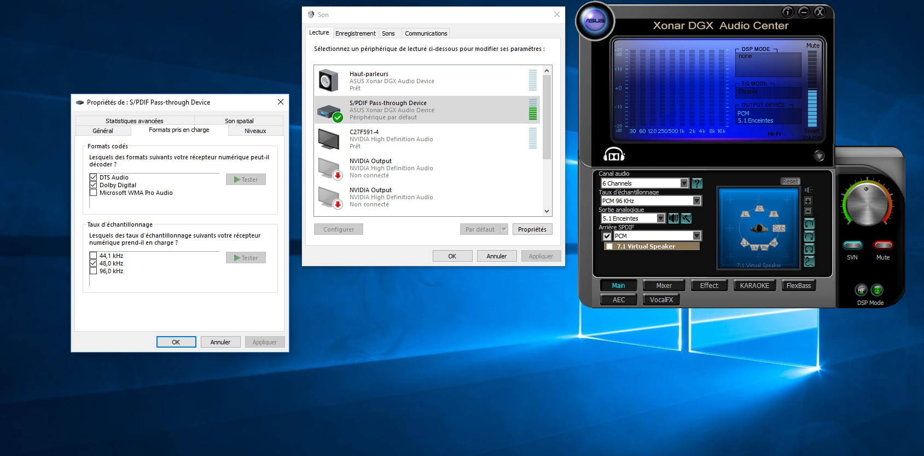The width and height of the screenshot is (924, 456).
Task: Open the Son spatial tab
Action: (239, 121)
